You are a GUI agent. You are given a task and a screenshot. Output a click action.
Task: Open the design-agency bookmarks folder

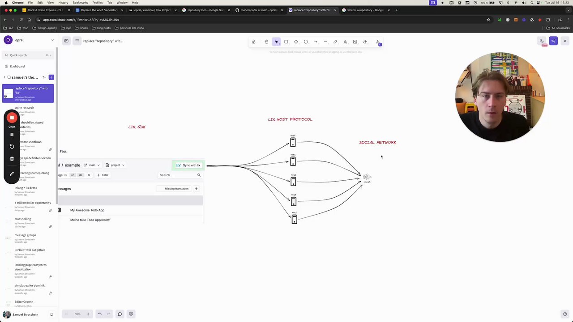click(x=44, y=28)
